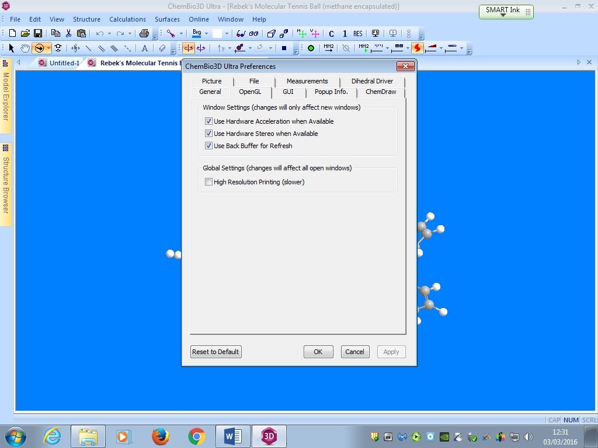
Task: Select the display mode ball-and-stick icon
Action: point(171,33)
